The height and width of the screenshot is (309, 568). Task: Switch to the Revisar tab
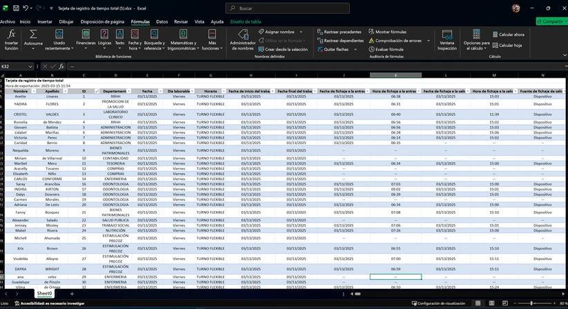(181, 21)
